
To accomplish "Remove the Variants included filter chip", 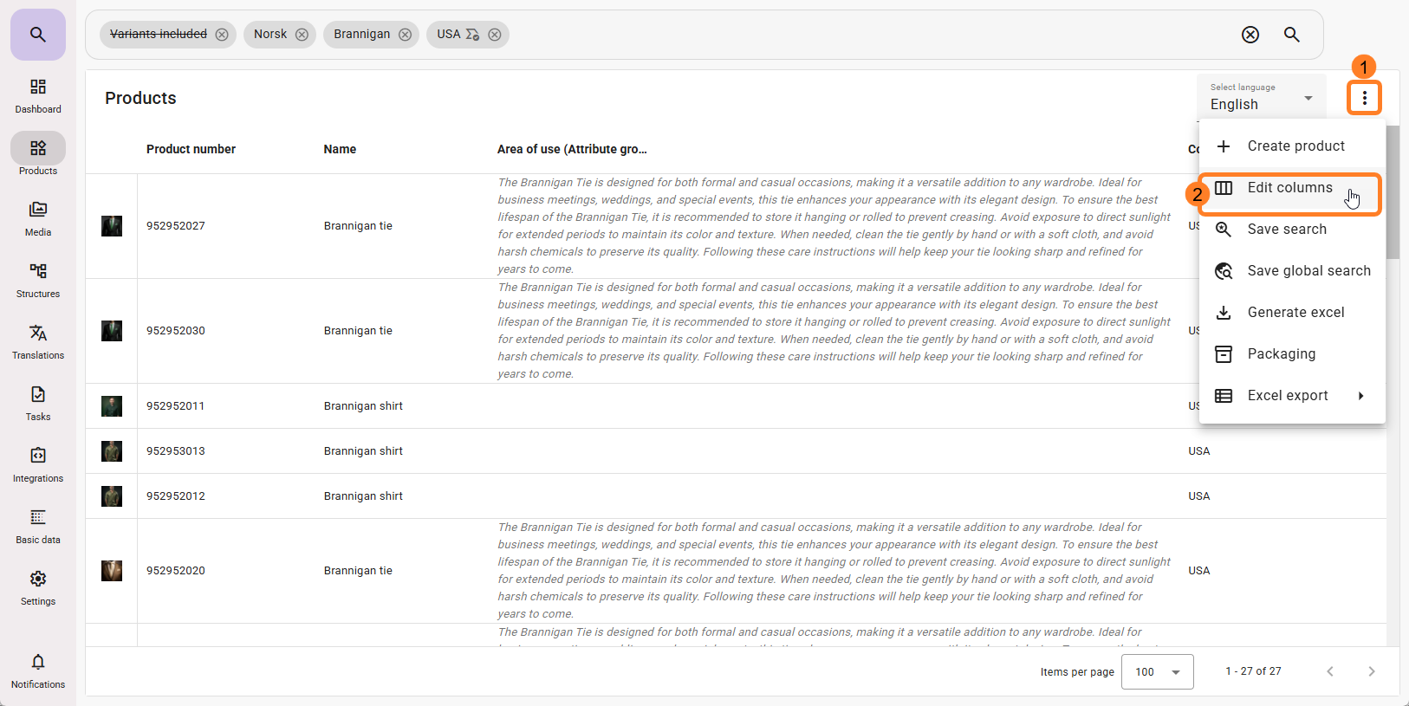I will [x=222, y=35].
